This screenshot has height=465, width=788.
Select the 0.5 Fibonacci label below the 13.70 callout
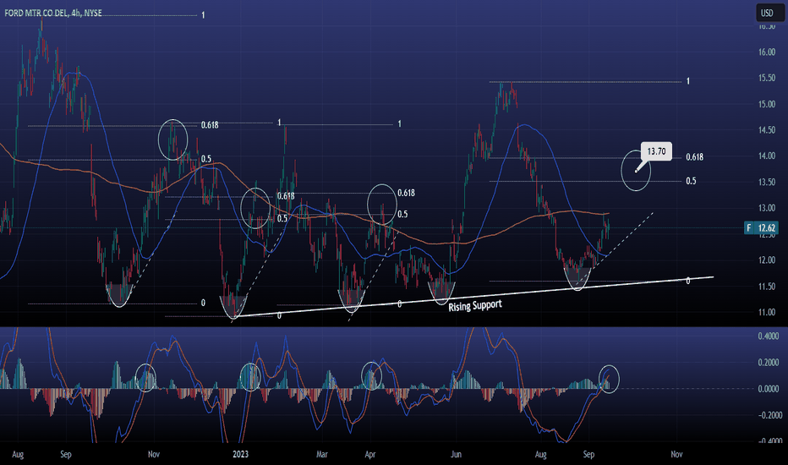[x=691, y=181]
